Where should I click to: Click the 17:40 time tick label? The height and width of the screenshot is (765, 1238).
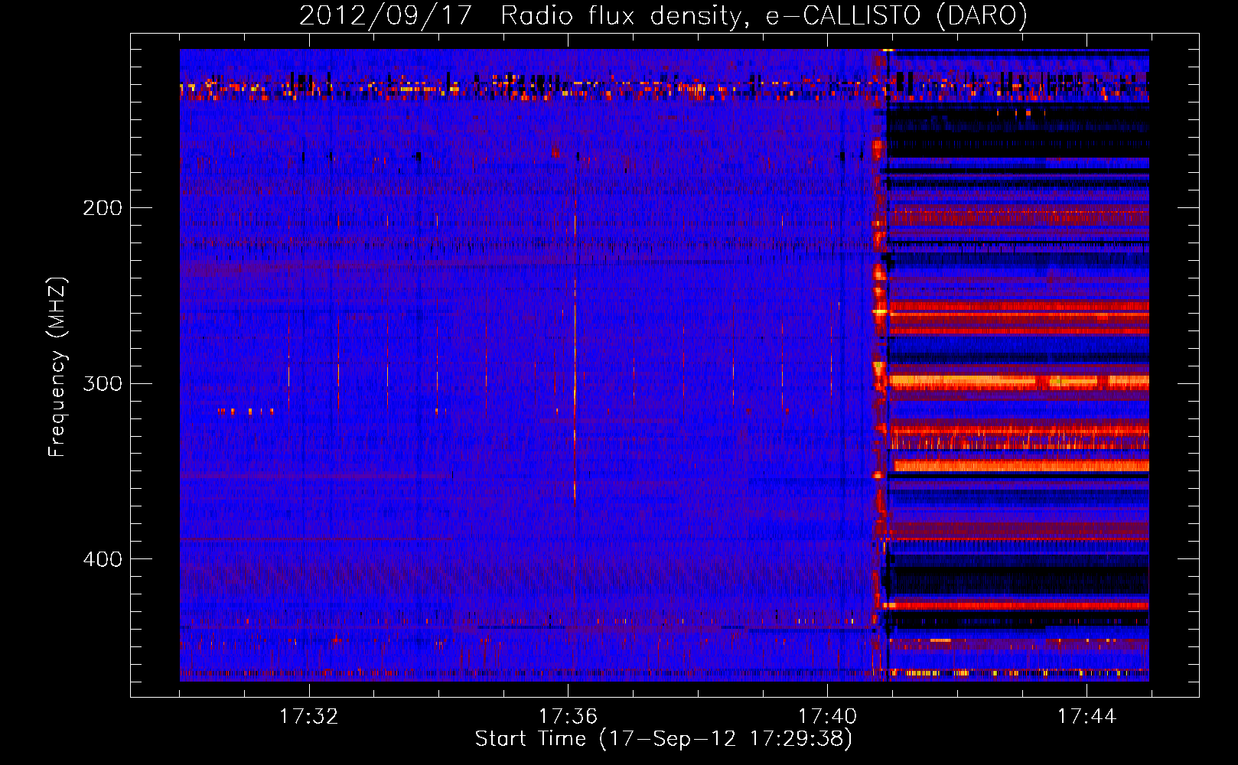pos(827,717)
